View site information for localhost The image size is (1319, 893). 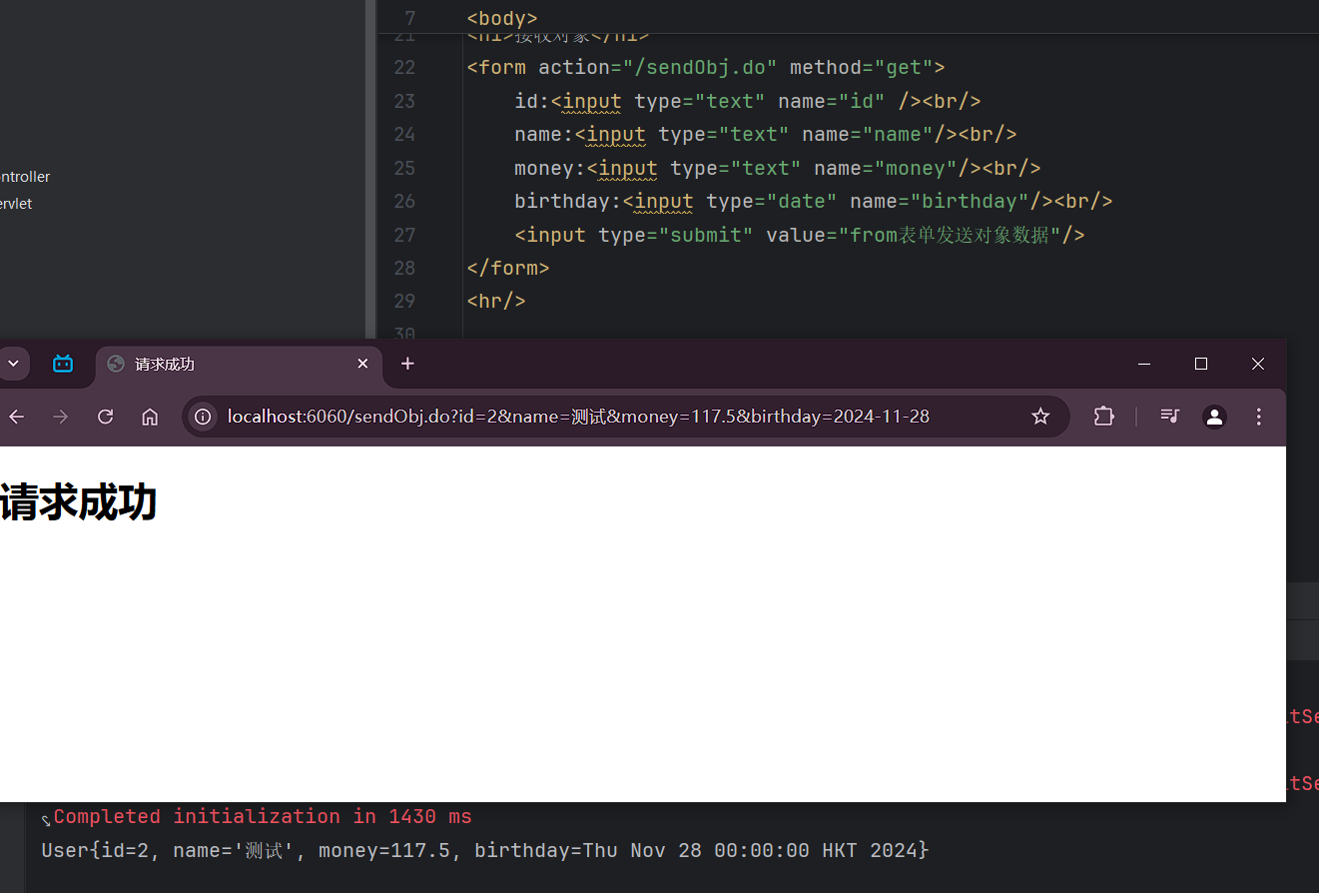point(203,417)
